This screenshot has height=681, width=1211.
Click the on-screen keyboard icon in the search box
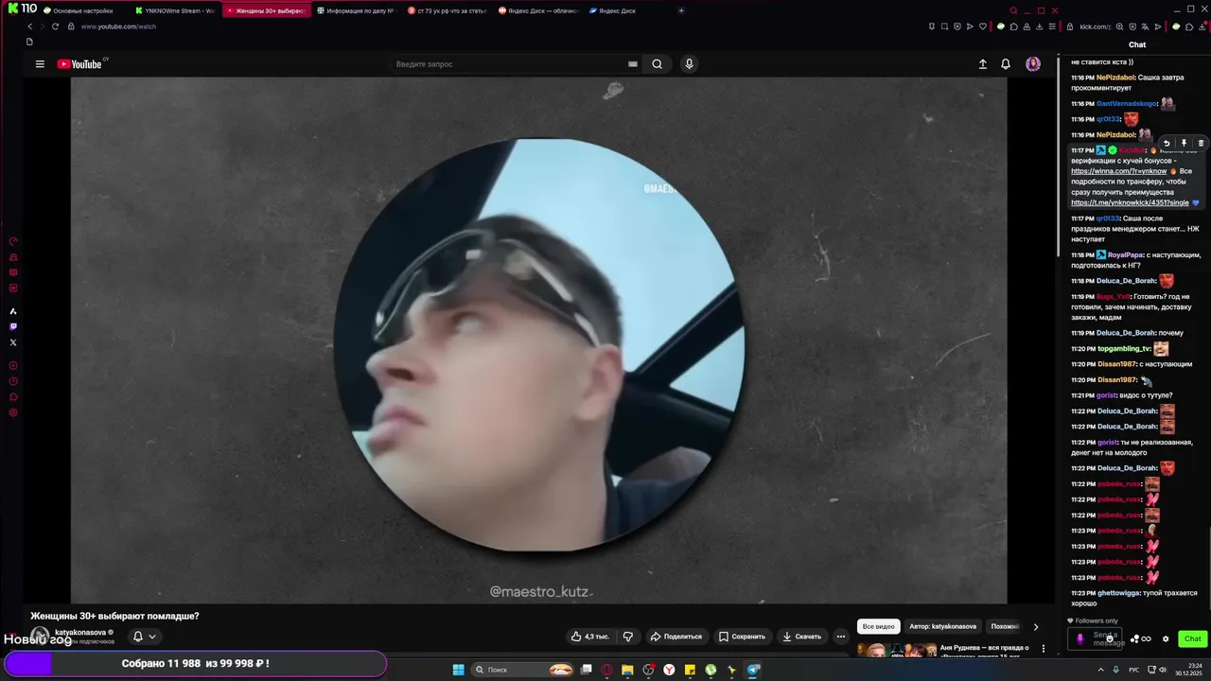coord(632,64)
